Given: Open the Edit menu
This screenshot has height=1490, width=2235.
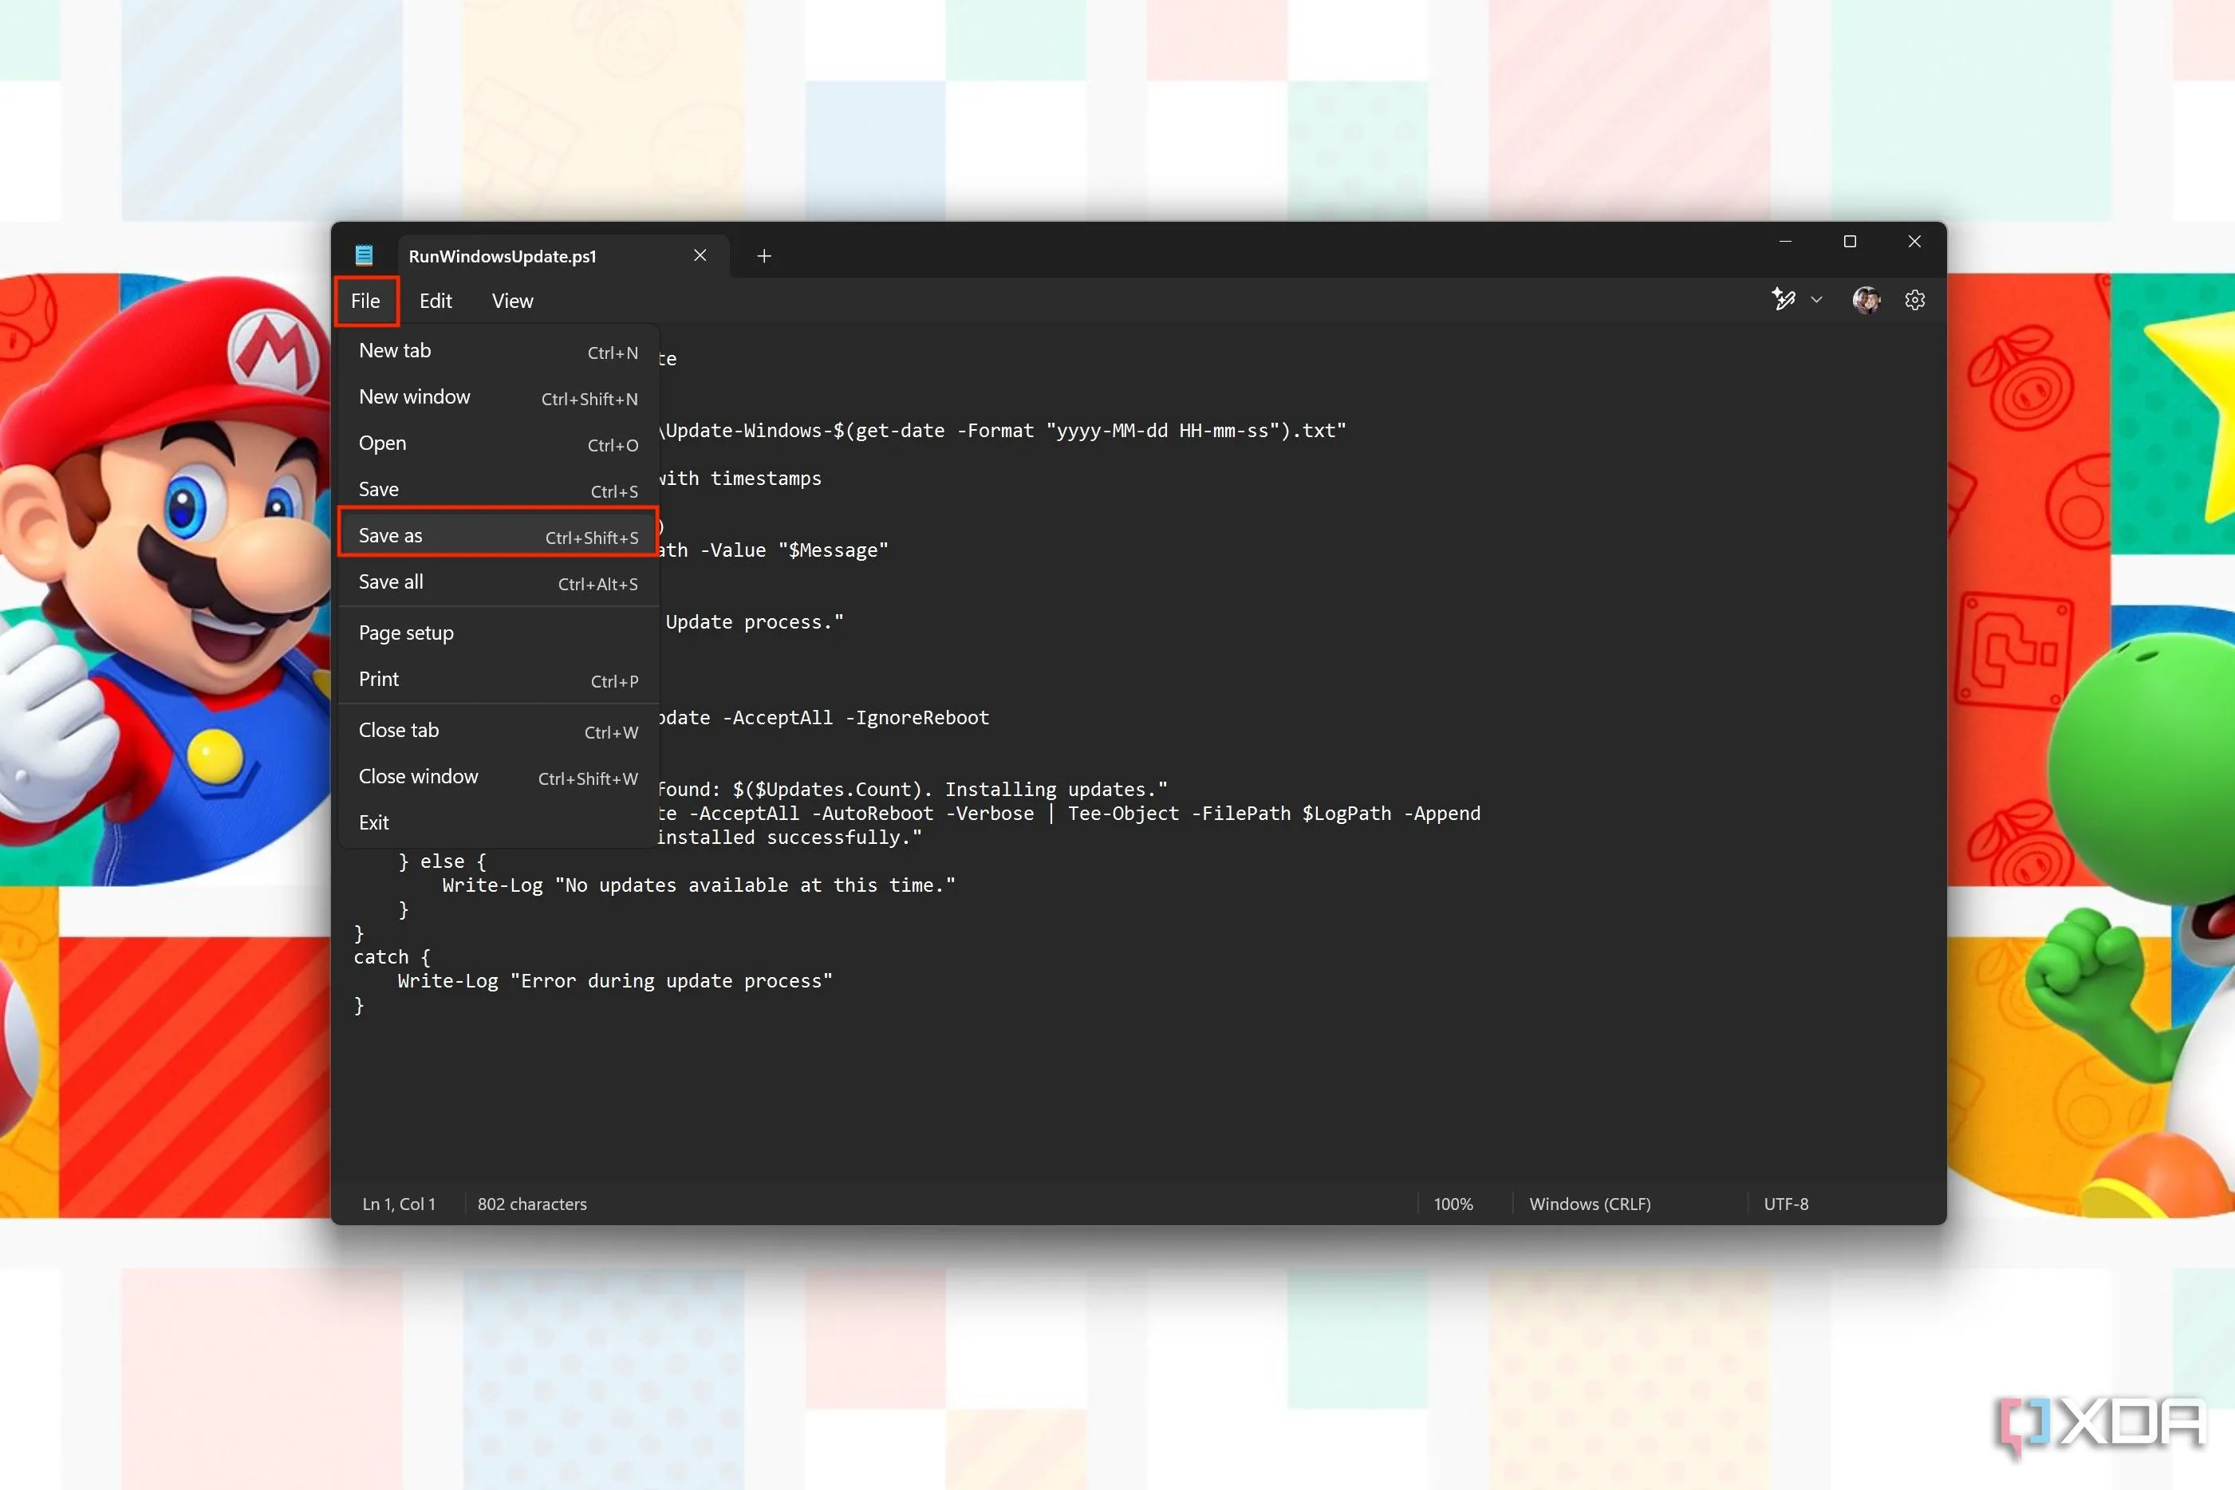Looking at the screenshot, I should [x=436, y=300].
